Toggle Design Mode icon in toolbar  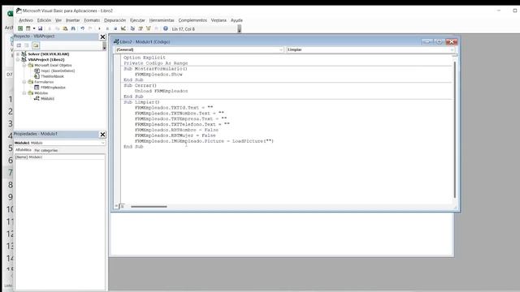(x=123, y=29)
